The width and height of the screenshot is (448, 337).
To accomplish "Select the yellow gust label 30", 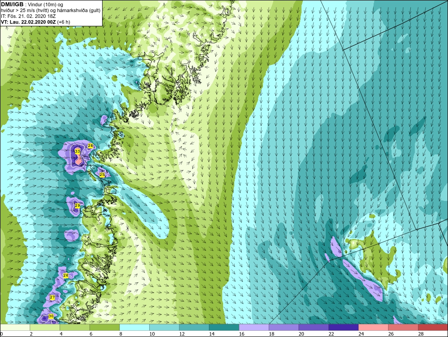I will coord(51,316).
